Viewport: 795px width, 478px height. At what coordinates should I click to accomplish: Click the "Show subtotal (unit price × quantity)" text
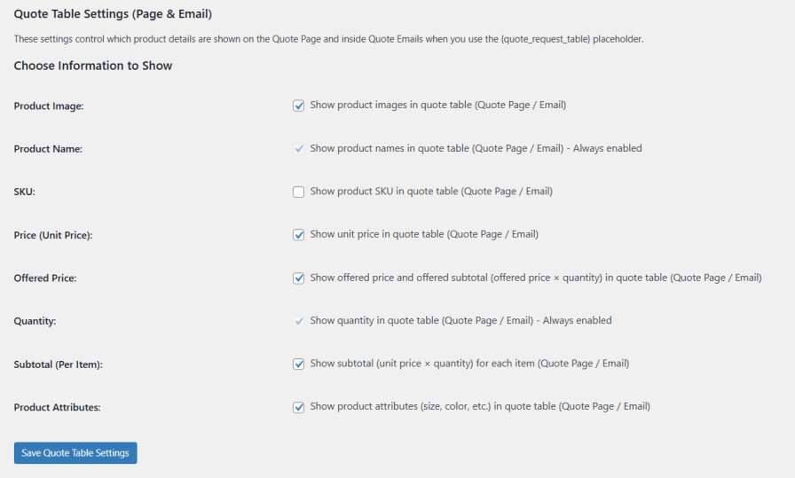[x=469, y=364]
